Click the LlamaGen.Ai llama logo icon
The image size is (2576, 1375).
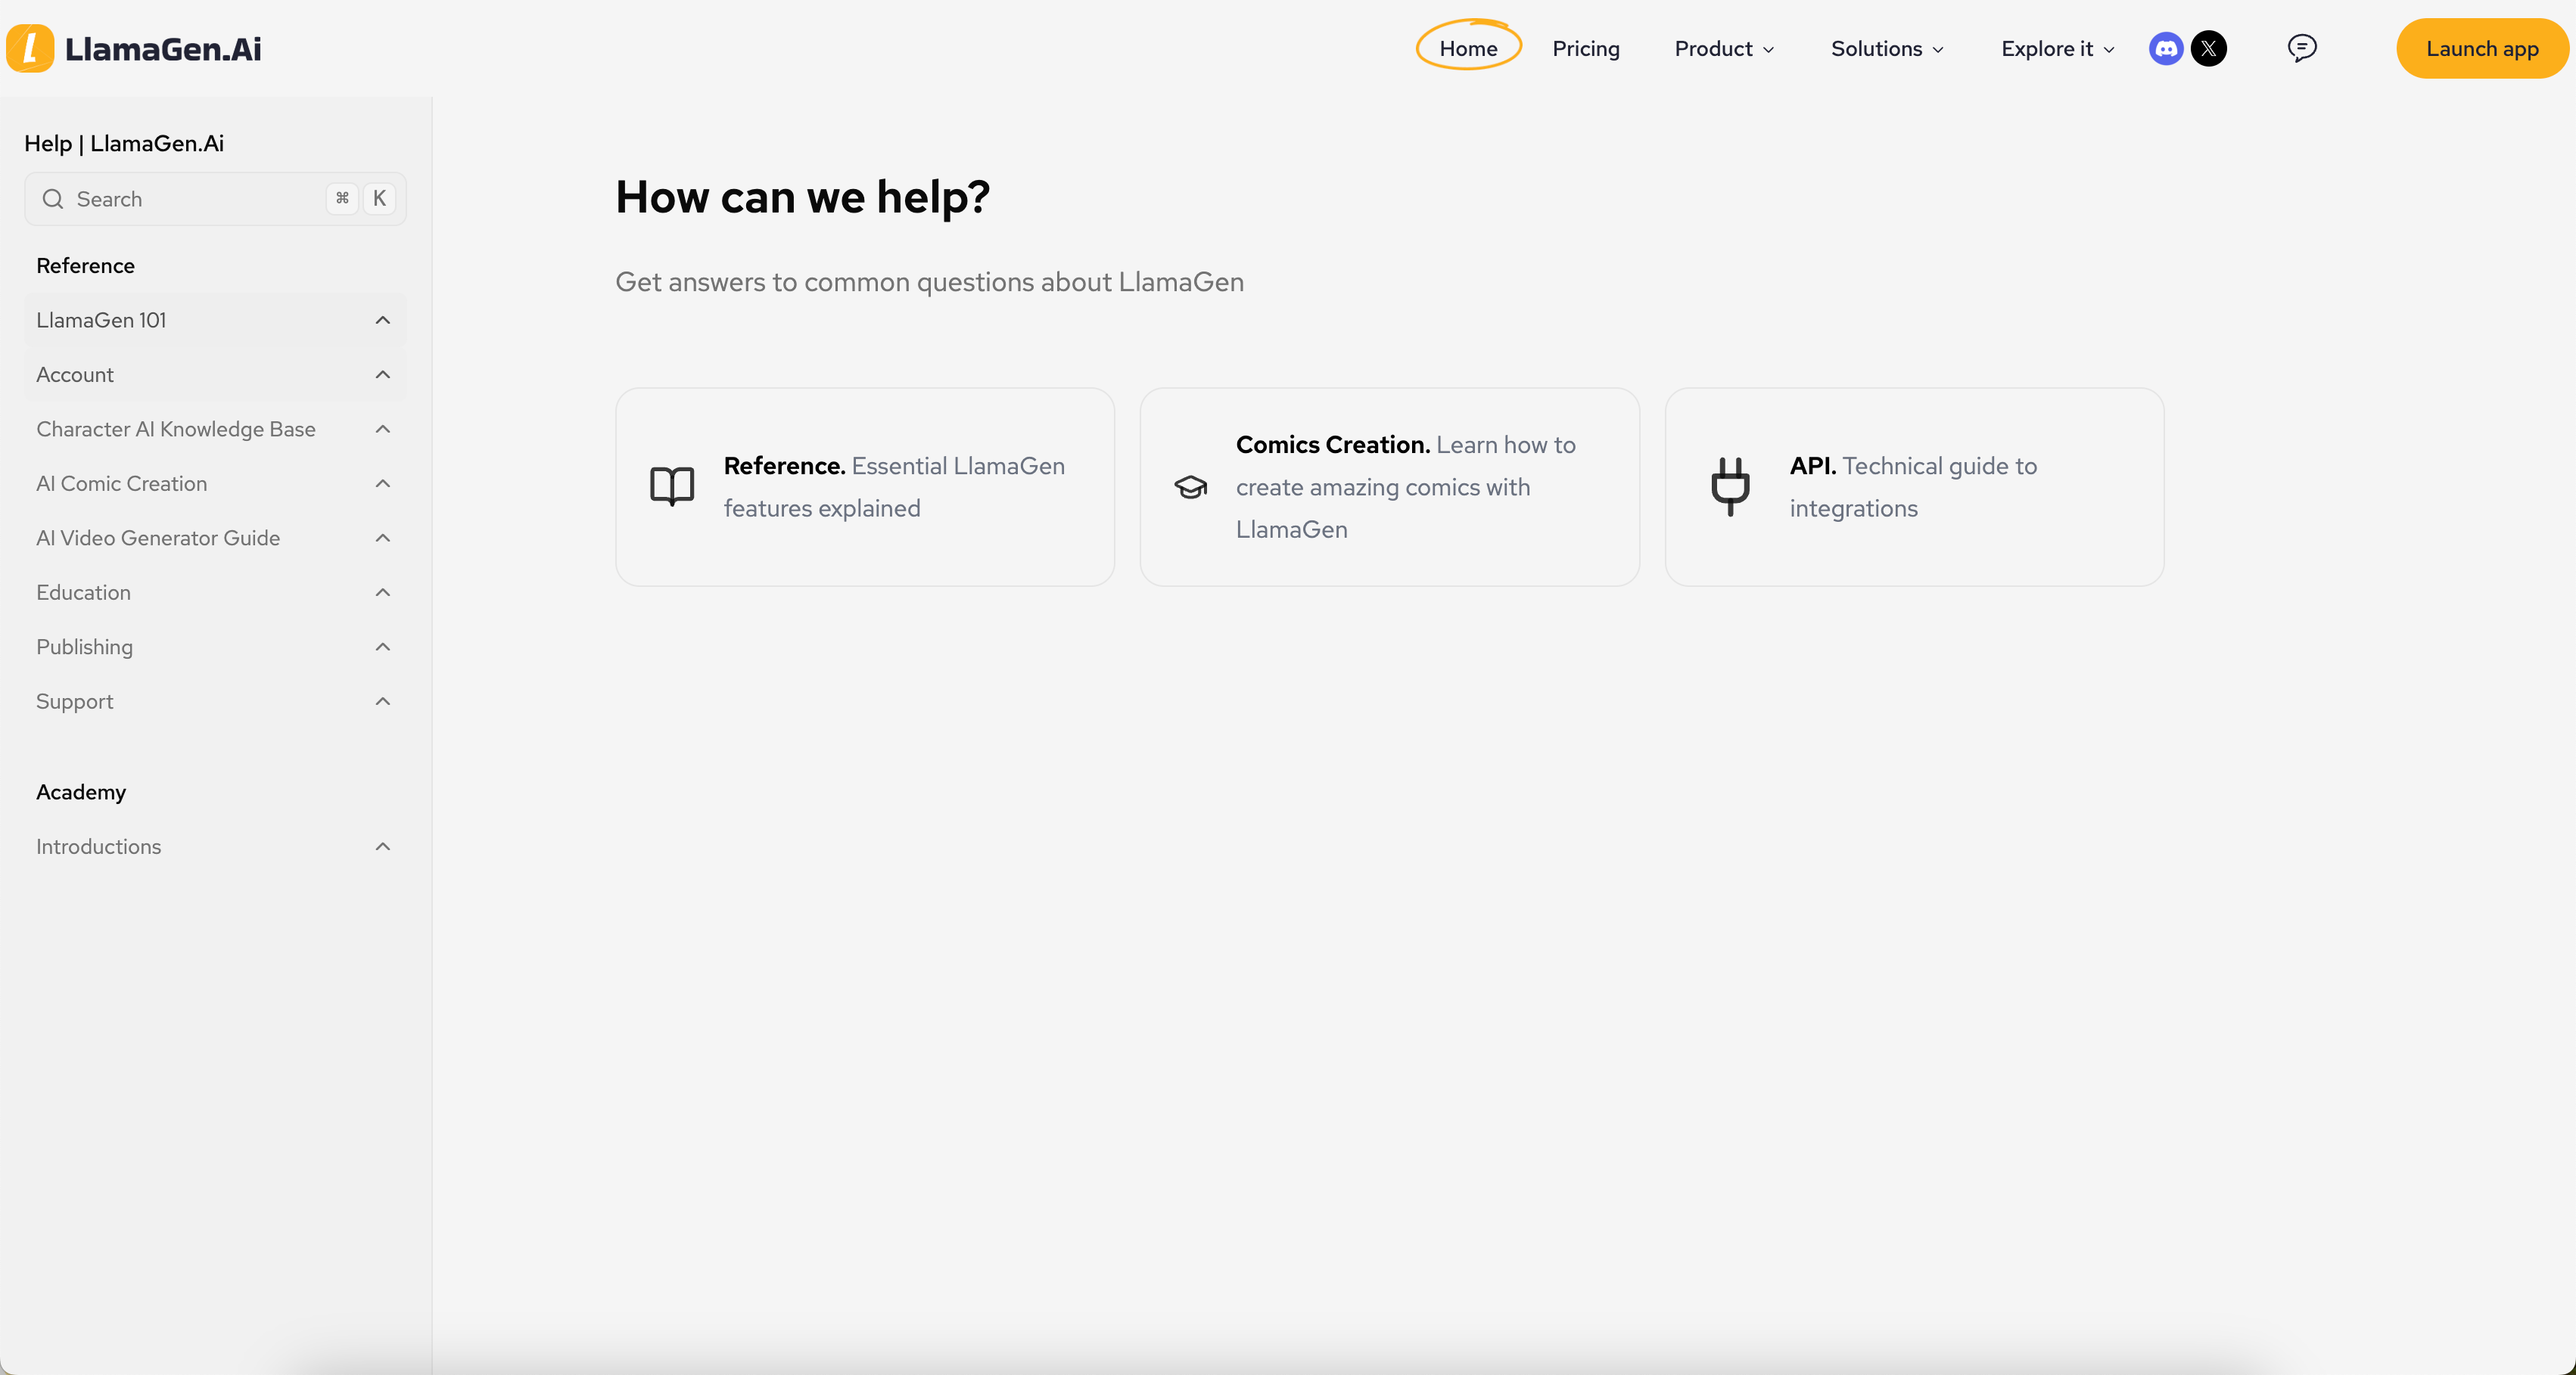tap(30, 48)
